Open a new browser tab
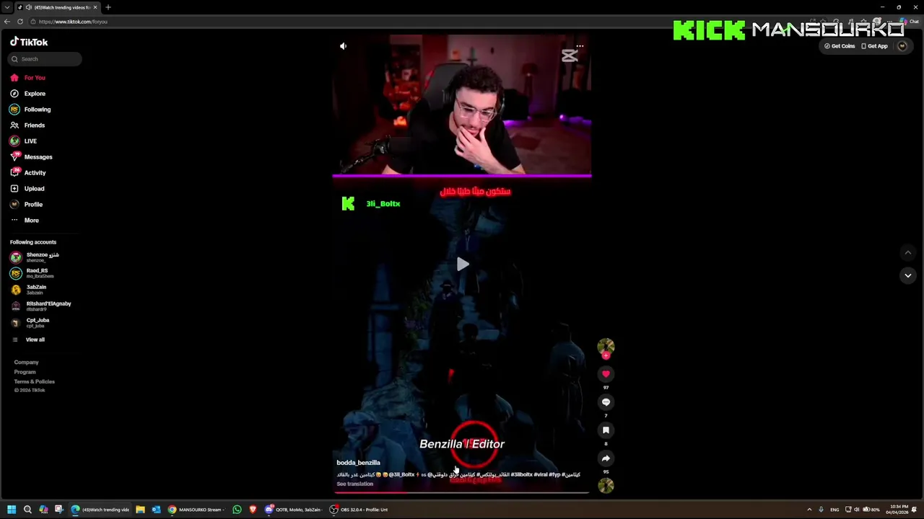924x519 pixels. pos(108,7)
